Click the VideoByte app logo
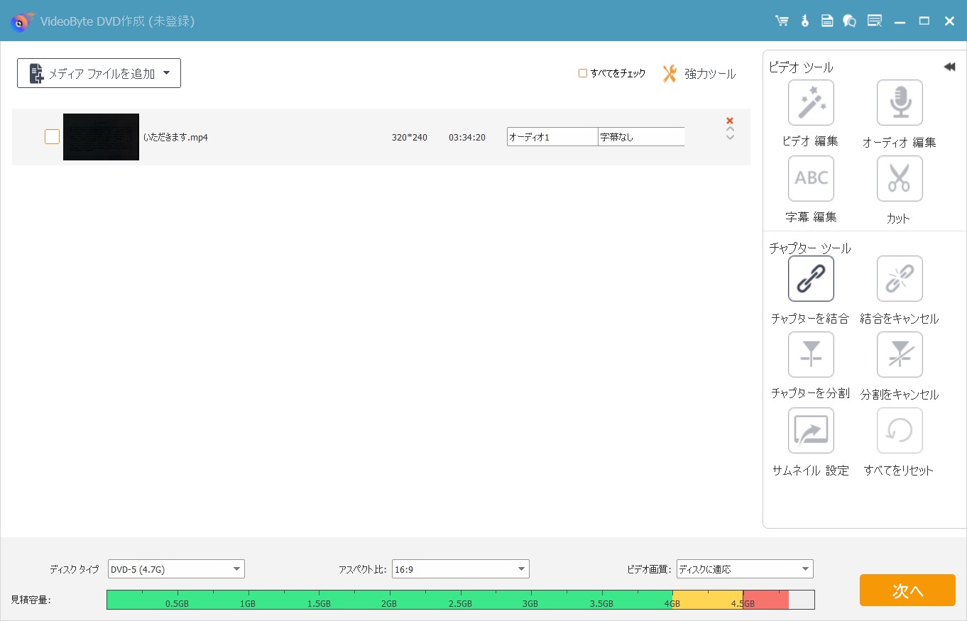The width and height of the screenshot is (967, 621). coord(22,21)
